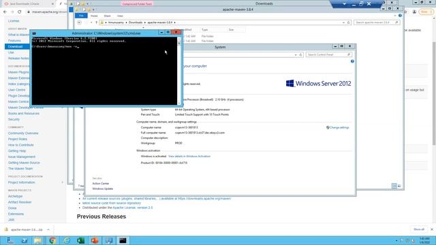The image size is (436, 245).
Task: Expand the System window address dropdown
Action: pyautogui.click(x=296, y=54)
